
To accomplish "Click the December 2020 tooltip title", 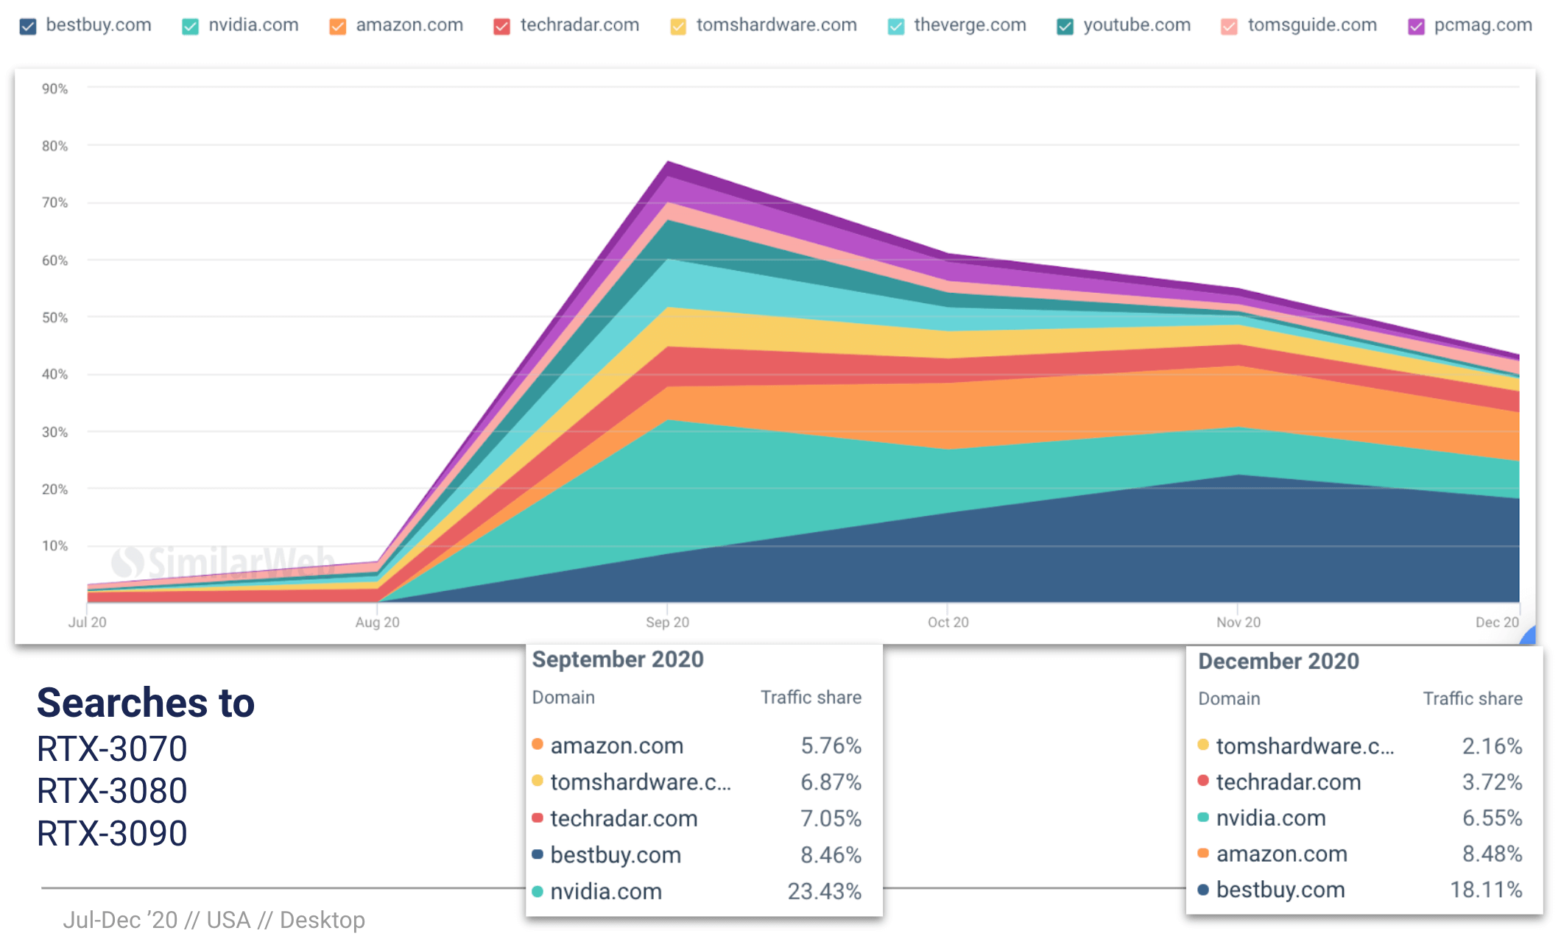I will 1278,661.
